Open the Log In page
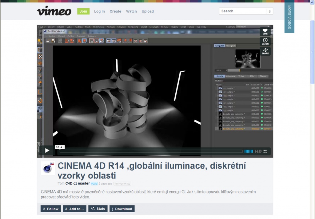Screen dimensions: 315x219 99,11
